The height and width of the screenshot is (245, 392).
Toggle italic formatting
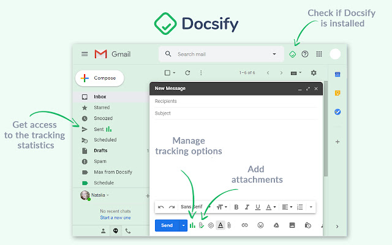pos(247,207)
